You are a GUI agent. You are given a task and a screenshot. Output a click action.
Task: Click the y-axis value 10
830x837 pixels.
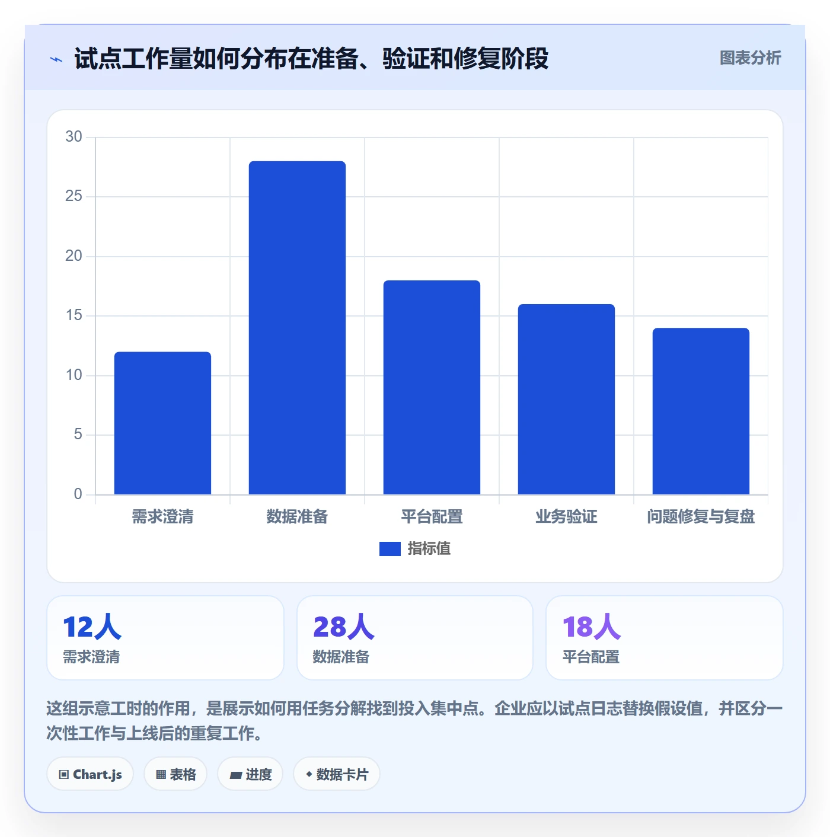click(74, 375)
